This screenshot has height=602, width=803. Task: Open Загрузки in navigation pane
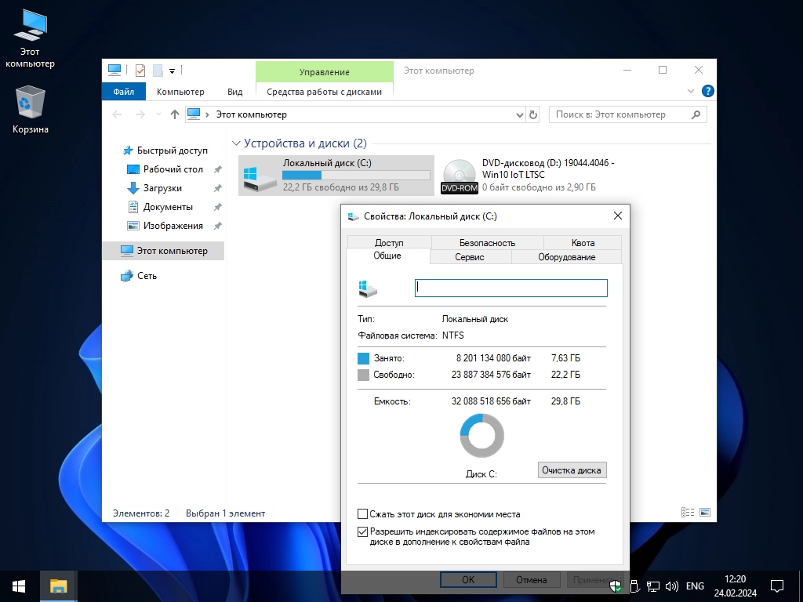click(162, 188)
